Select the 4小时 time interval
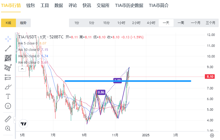 (151, 23)
